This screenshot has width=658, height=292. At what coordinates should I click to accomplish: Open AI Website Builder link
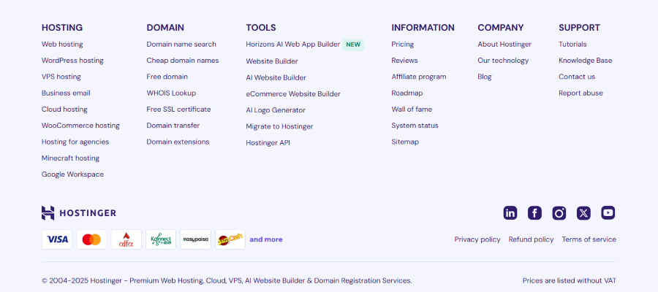[276, 77]
